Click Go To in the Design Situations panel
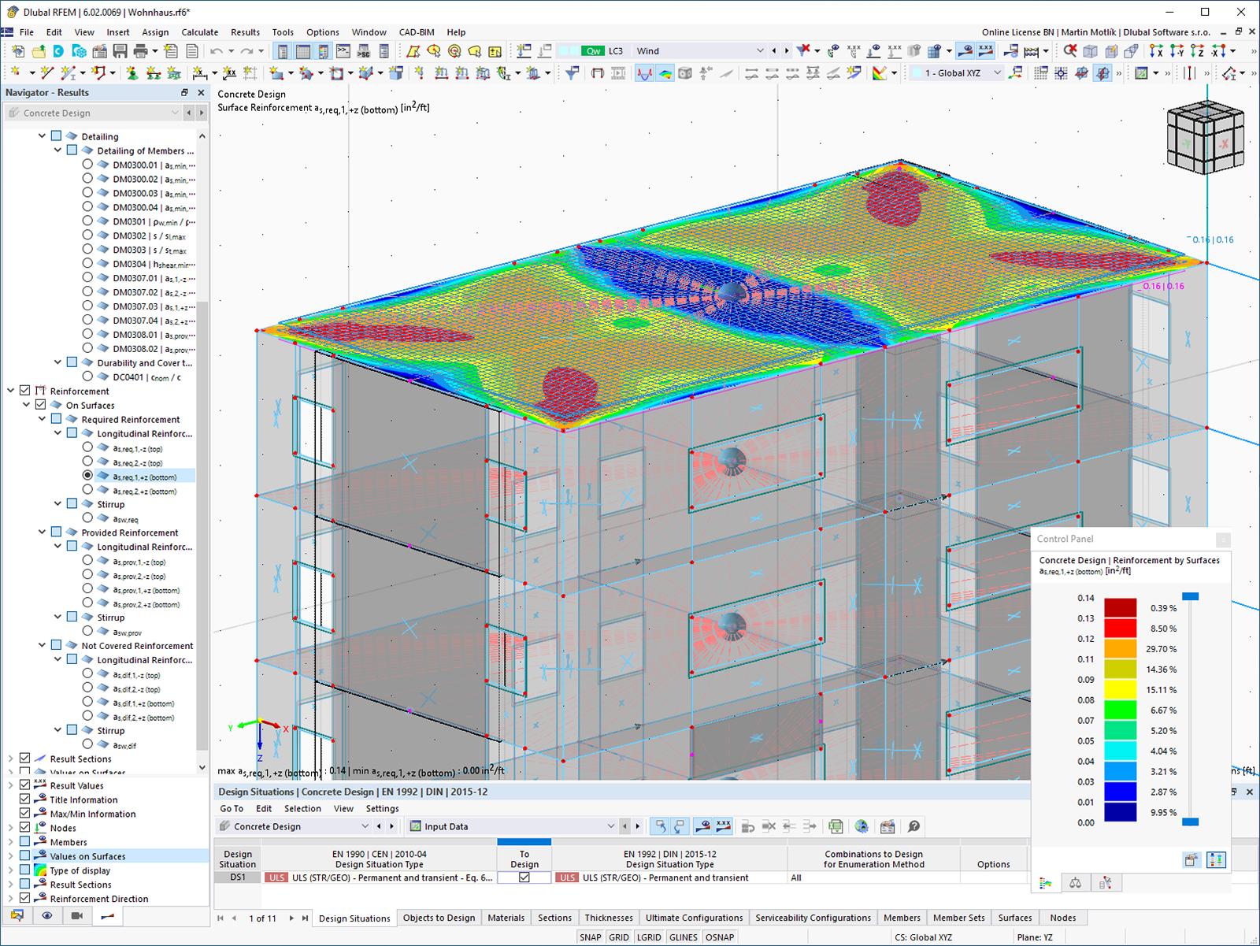This screenshot has height=946, width=1260. [x=232, y=808]
